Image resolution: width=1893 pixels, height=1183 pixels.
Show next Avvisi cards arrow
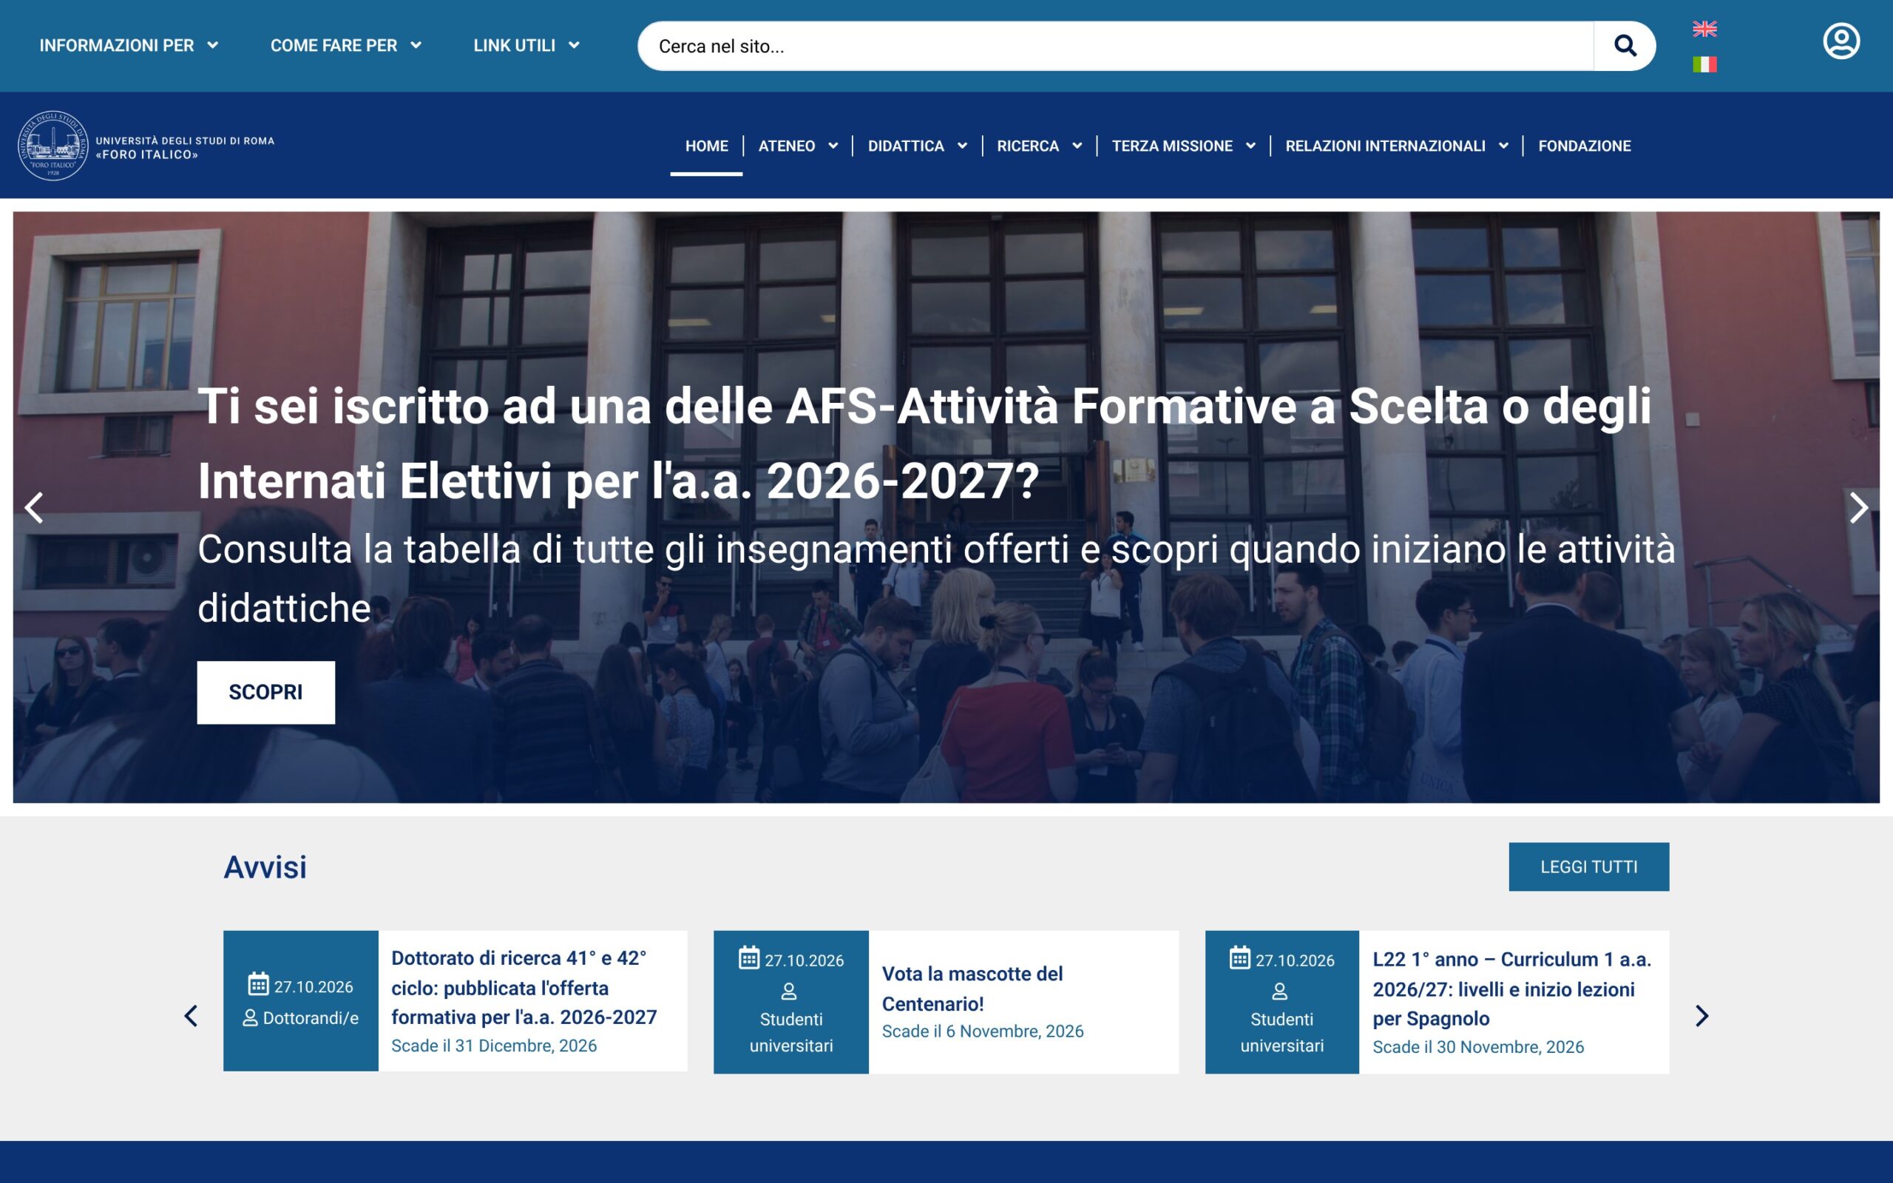click(x=1701, y=1016)
